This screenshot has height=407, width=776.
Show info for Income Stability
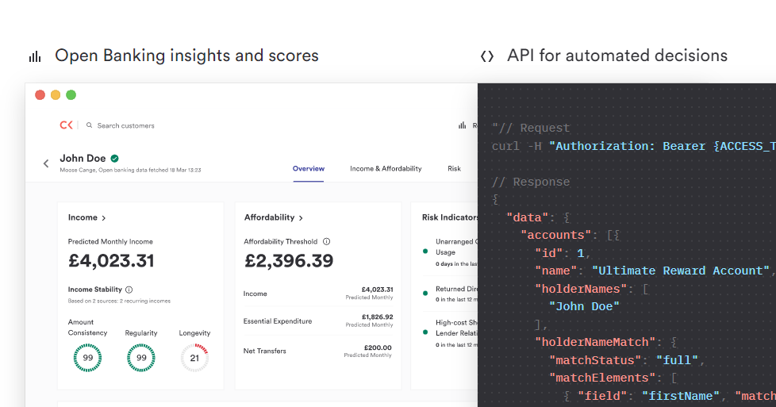[x=129, y=290]
